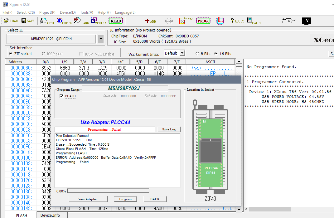Click the programming progress bar
This screenshot has width=334, height=218.
pos(108,191)
